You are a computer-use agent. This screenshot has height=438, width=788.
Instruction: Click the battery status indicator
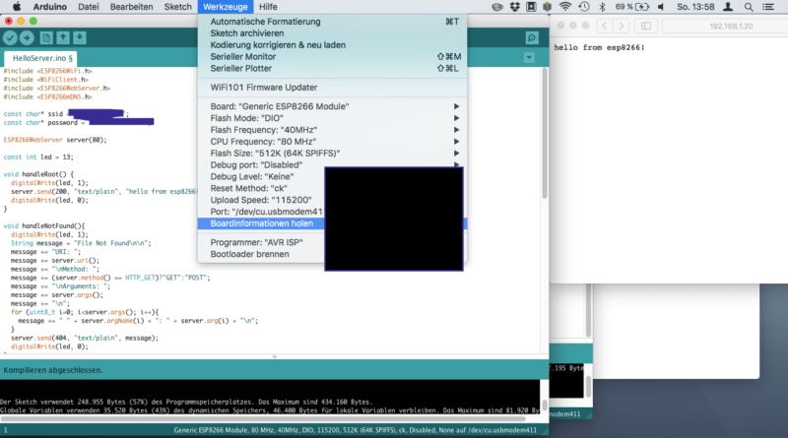tap(632, 7)
